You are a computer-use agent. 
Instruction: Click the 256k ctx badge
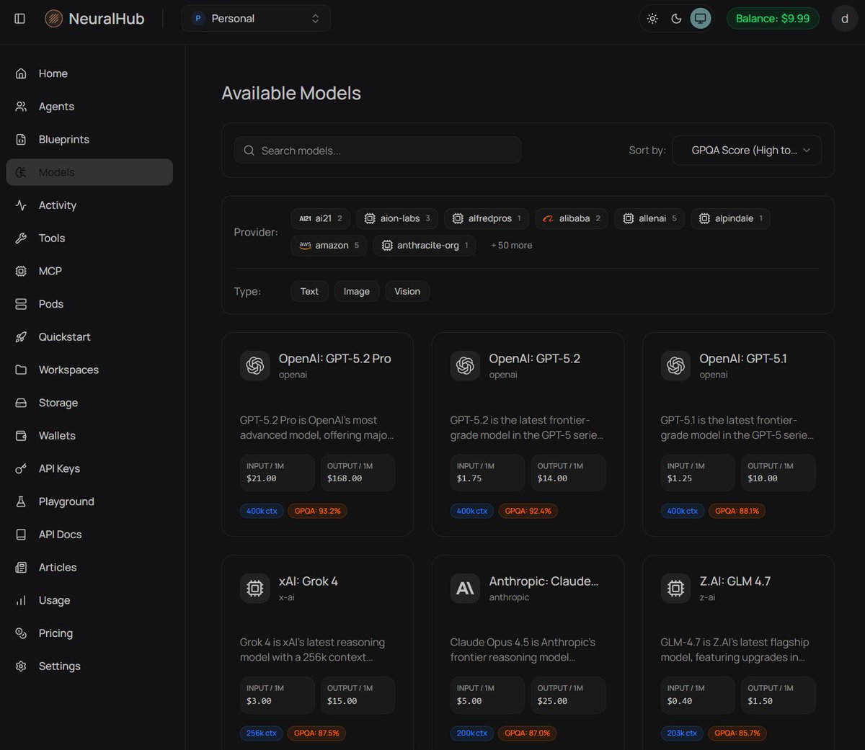click(262, 733)
